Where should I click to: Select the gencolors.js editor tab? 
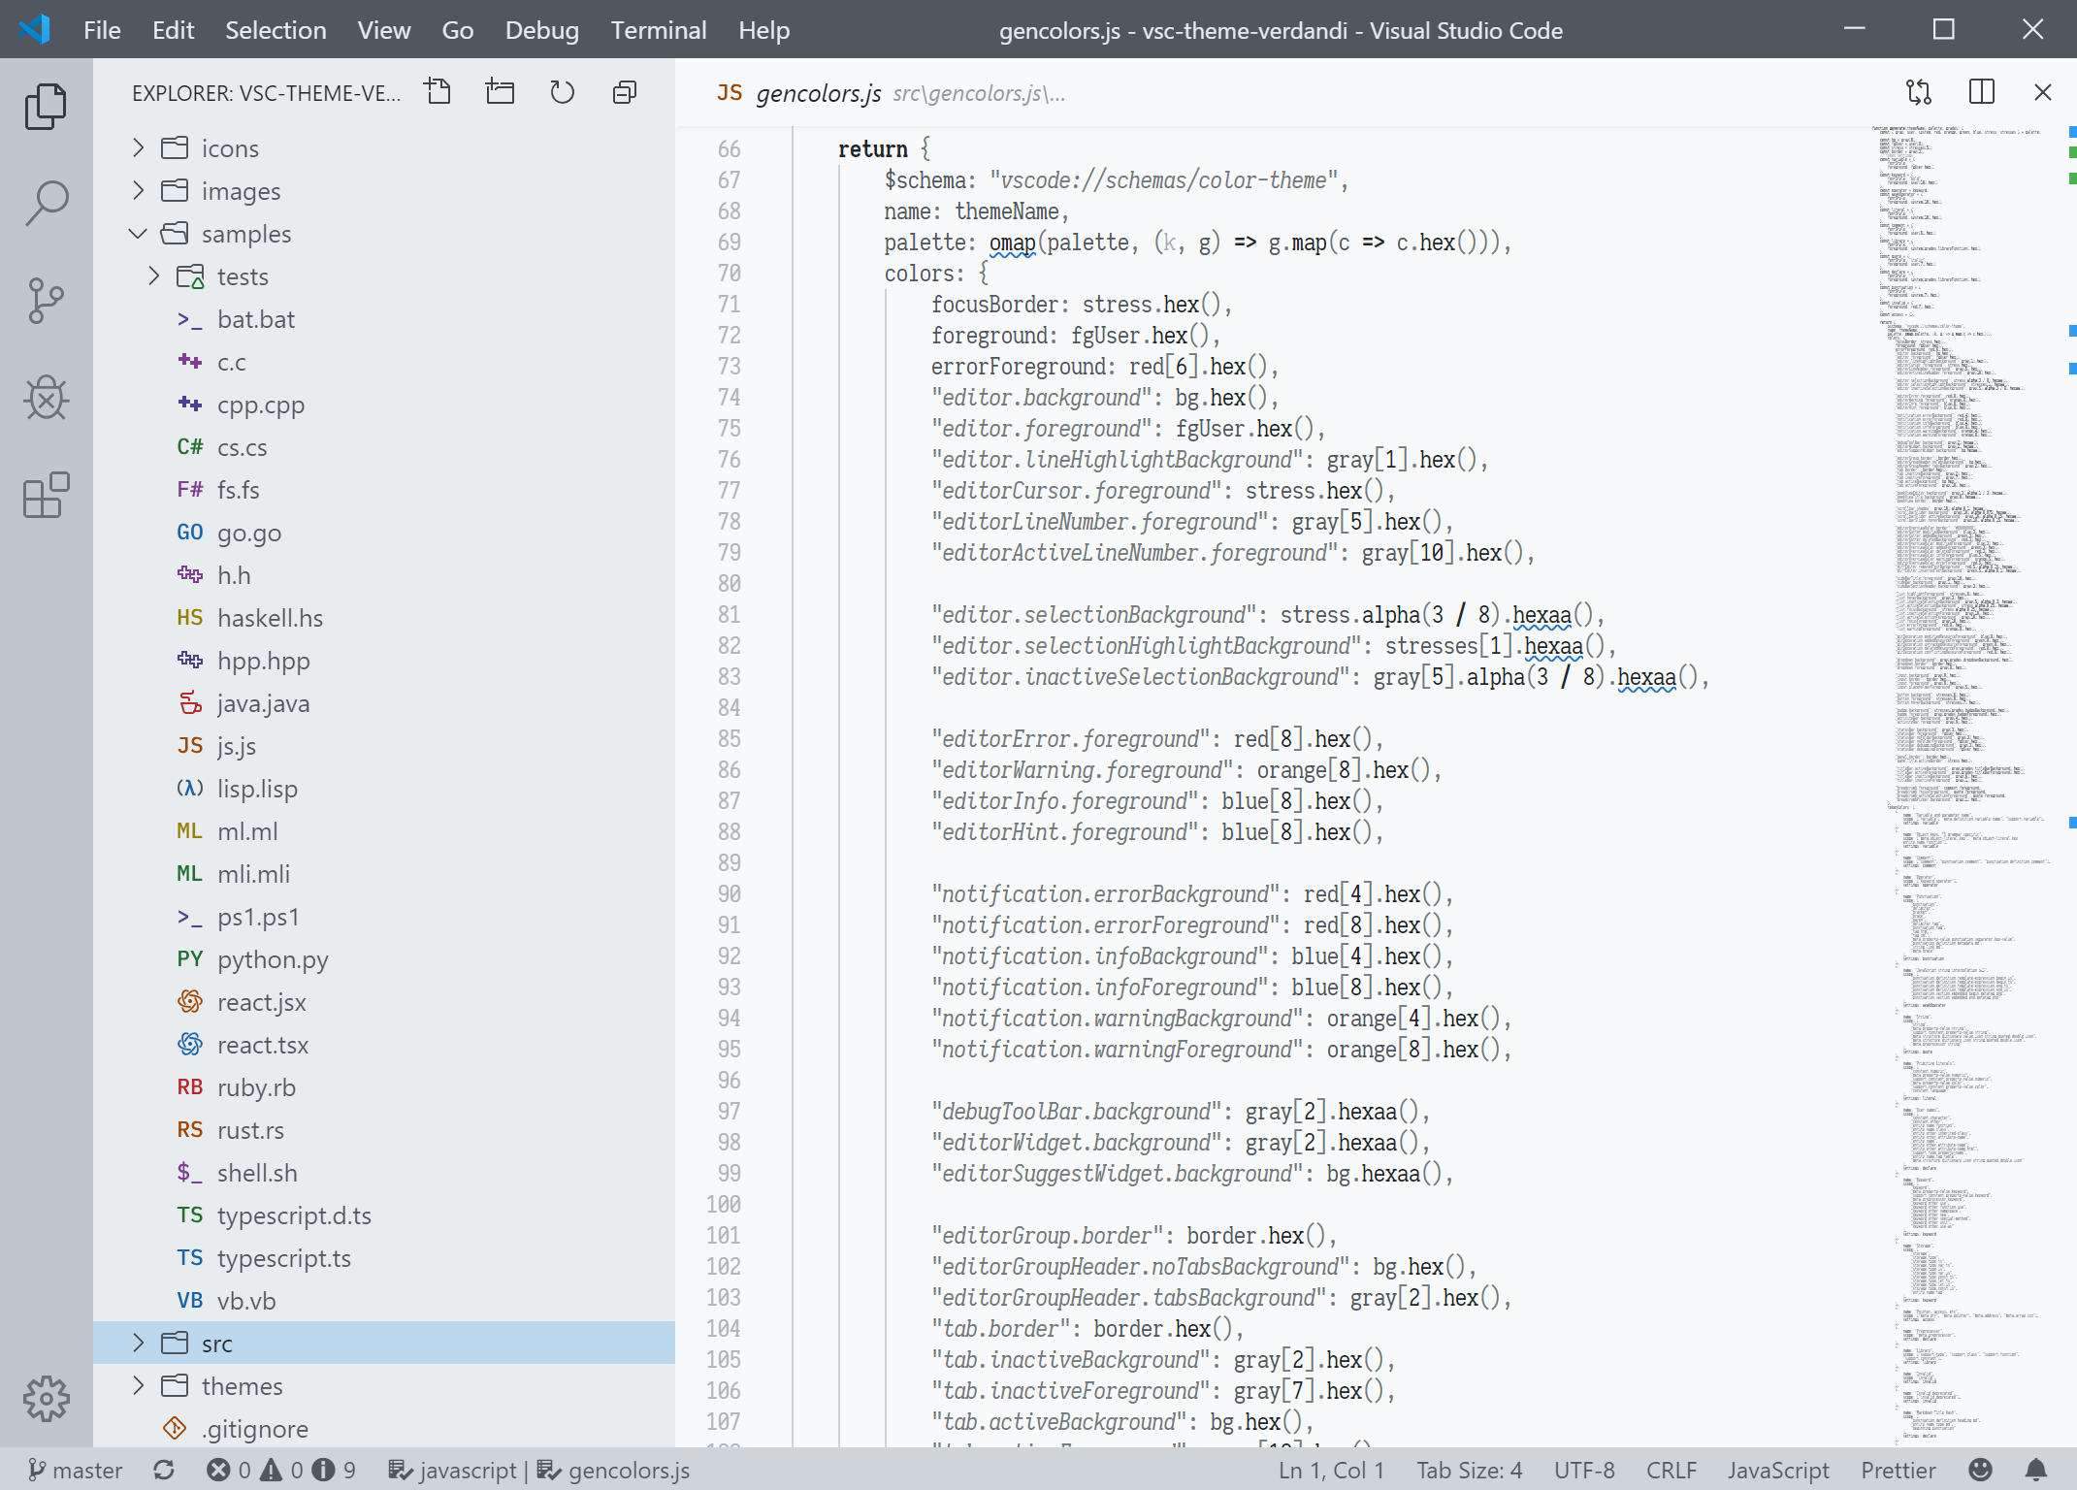[817, 93]
